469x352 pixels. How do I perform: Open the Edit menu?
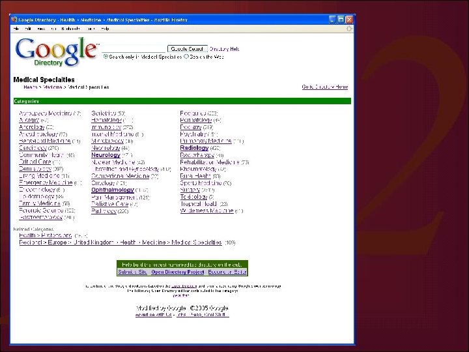pos(28,29)
